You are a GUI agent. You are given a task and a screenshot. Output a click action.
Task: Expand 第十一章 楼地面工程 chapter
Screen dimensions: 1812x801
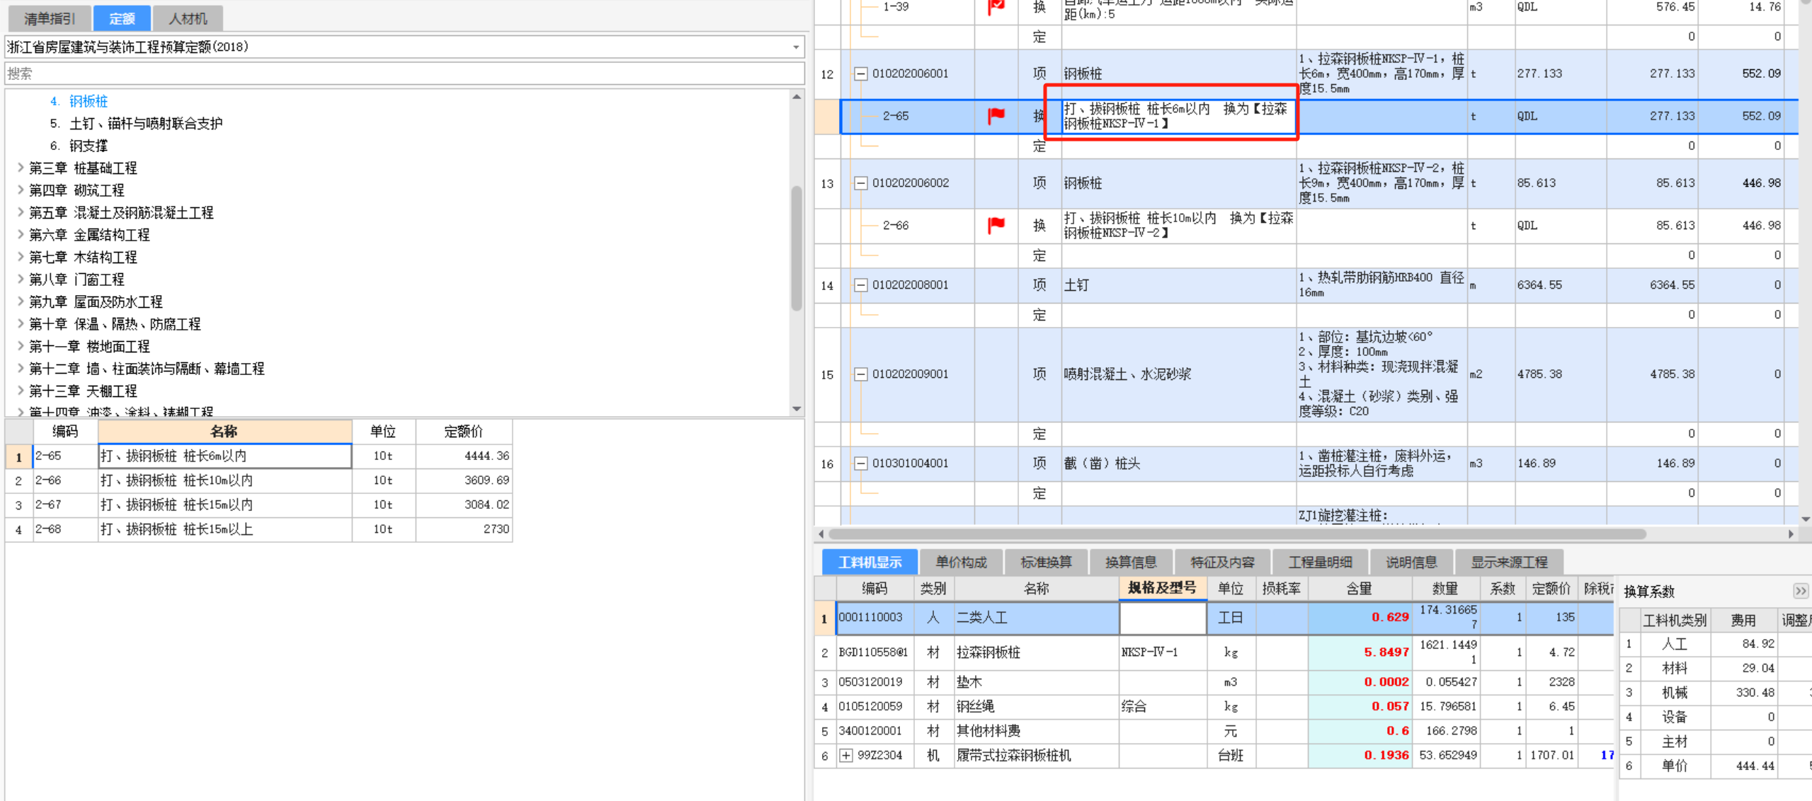coord(21,347)
